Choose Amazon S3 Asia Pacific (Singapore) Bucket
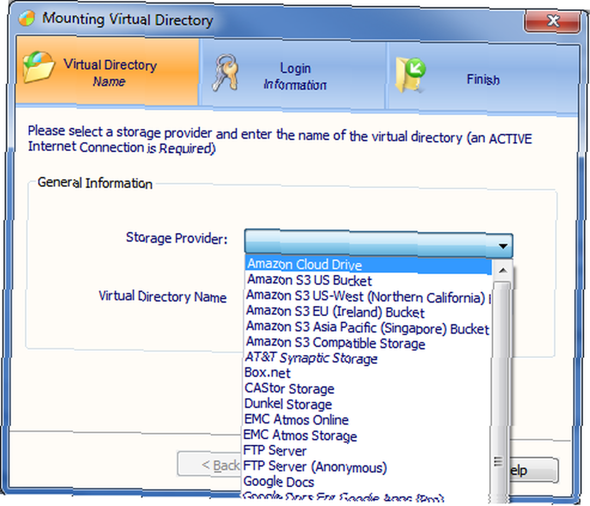This screenshot has height=506, width=590. pyautogui.click(x=368, y=328)
